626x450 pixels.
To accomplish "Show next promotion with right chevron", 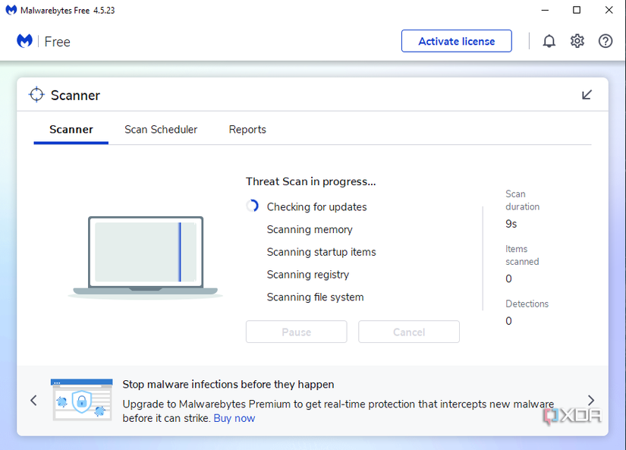I will coord(591,400).
